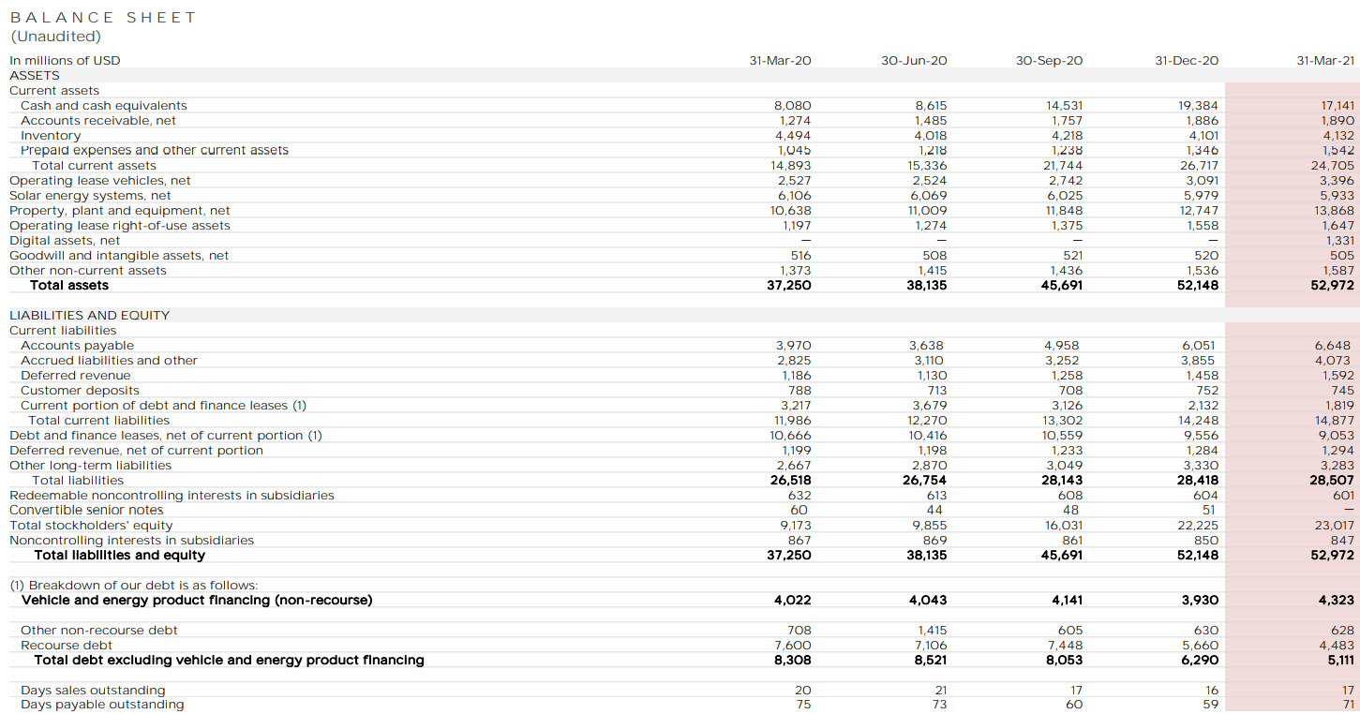Click the 'Total current assets' label
Image resolution: width=1360 pixels, height=714 pixels.
[94, 165]
